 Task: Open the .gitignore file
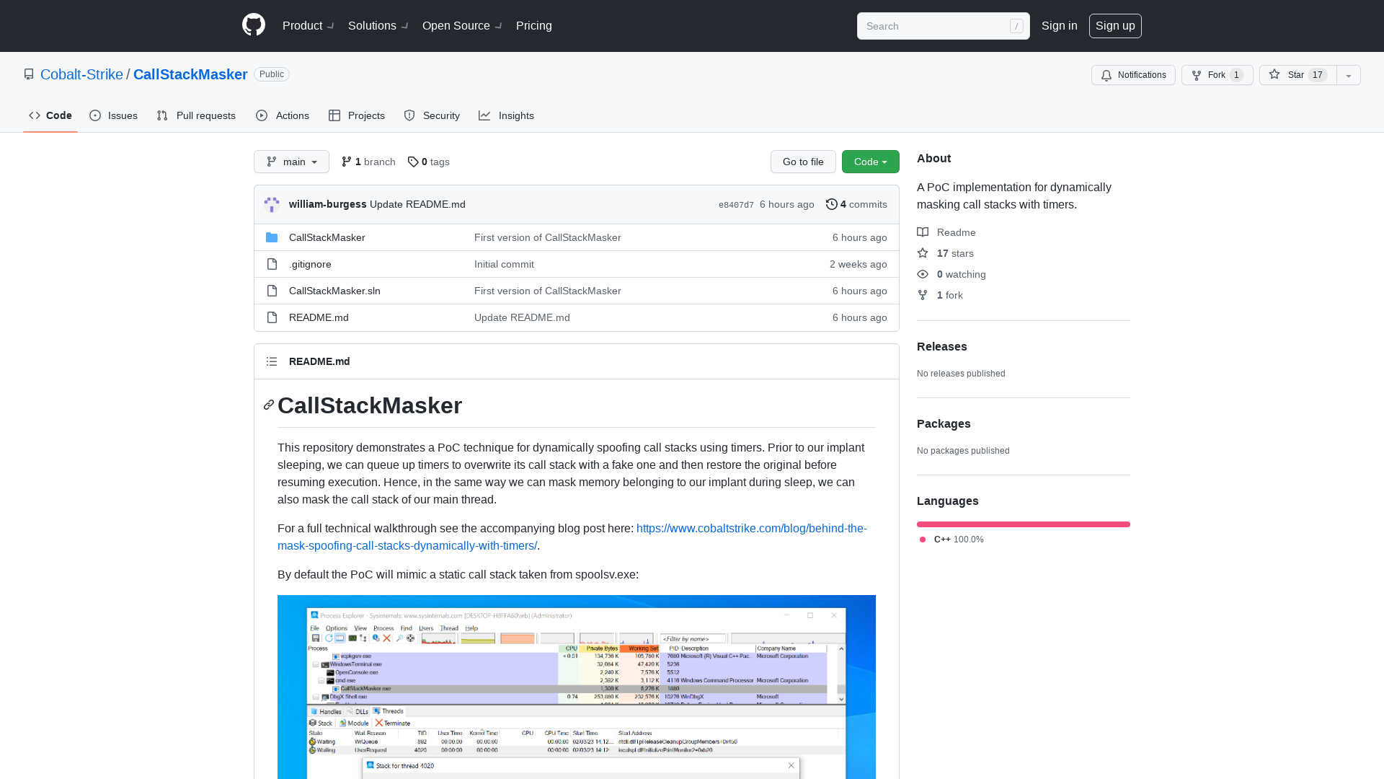(x=310, y=264)
